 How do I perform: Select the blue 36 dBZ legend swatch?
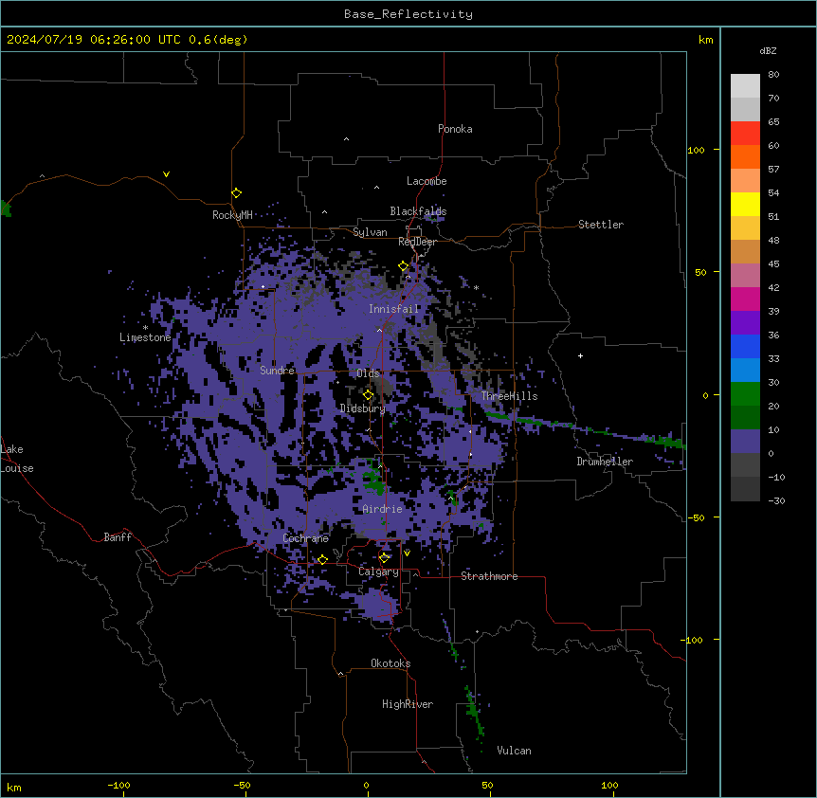(745, 346)
